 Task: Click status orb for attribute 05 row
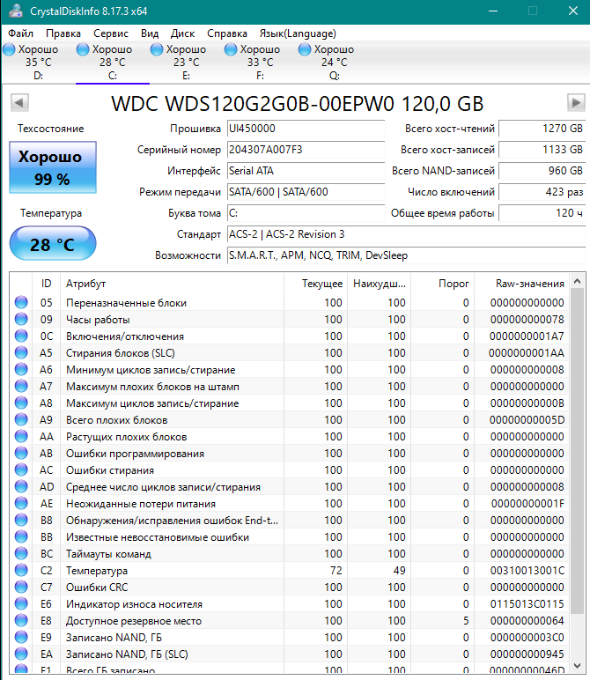(x=21, y=302)
